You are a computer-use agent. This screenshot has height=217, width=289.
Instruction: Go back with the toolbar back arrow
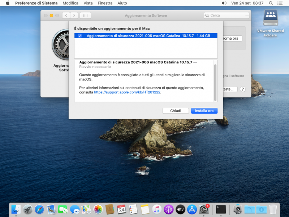66,15
